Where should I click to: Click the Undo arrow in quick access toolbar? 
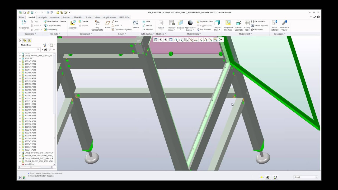pyautogui.click(x=36, y=12)
